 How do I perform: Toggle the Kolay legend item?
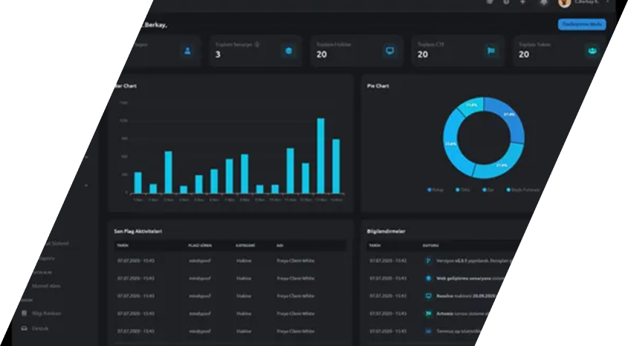436,190
